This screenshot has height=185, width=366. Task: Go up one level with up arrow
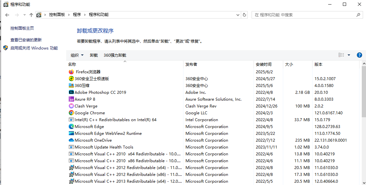tap(31, 15)
